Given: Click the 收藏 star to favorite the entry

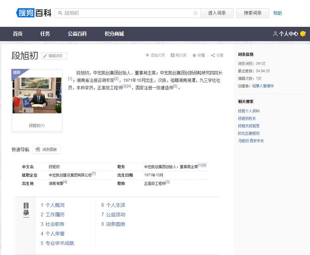Looking at the screenshot, I should (x=194, y=55).
